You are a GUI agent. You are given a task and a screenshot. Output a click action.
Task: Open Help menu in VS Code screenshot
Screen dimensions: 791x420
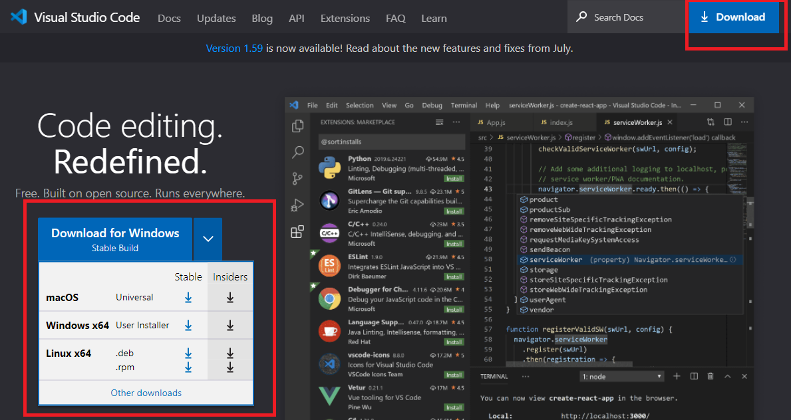492,106
